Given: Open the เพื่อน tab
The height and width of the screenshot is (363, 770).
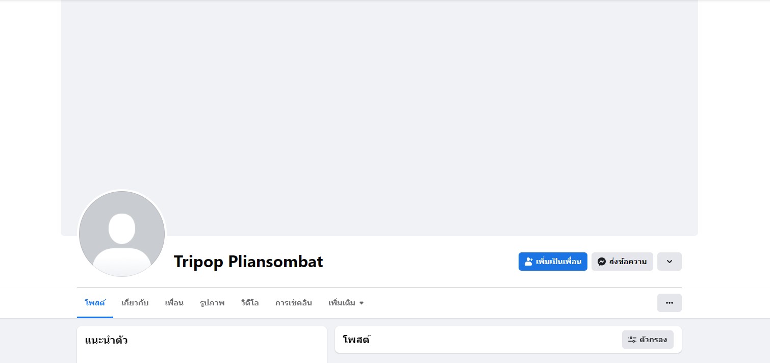Looking at the screenshot, I should (174, 303).
